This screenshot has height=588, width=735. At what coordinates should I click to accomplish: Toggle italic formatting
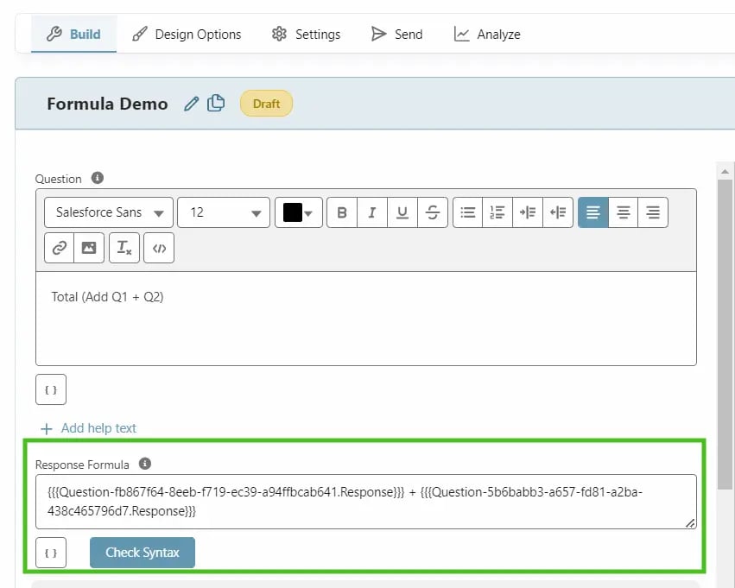[x=372, y=212]
